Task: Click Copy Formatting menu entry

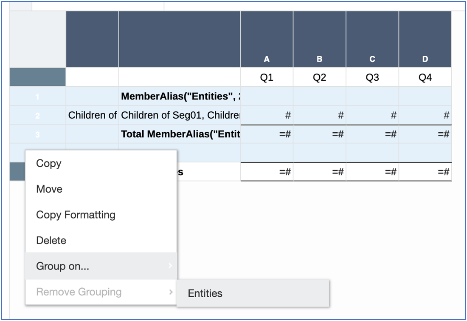Action: 76,215
